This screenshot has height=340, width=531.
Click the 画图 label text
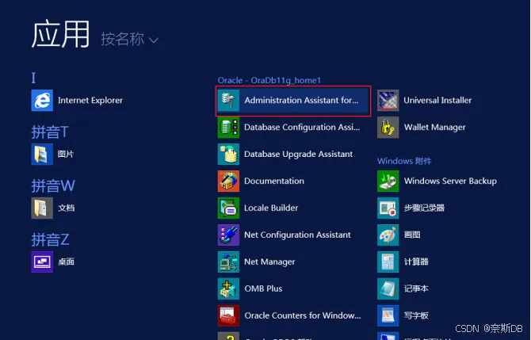(x=412, y=235)
